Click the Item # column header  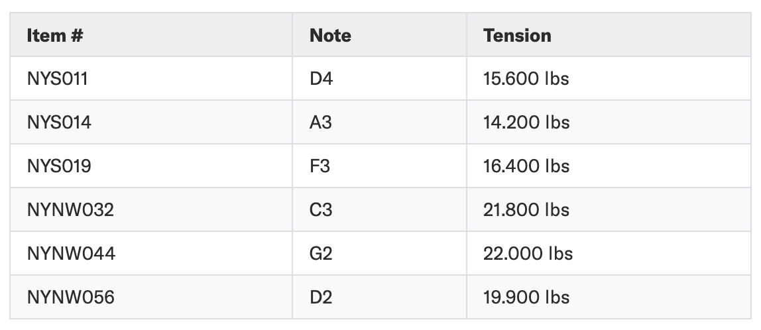[x=55, y=35]
